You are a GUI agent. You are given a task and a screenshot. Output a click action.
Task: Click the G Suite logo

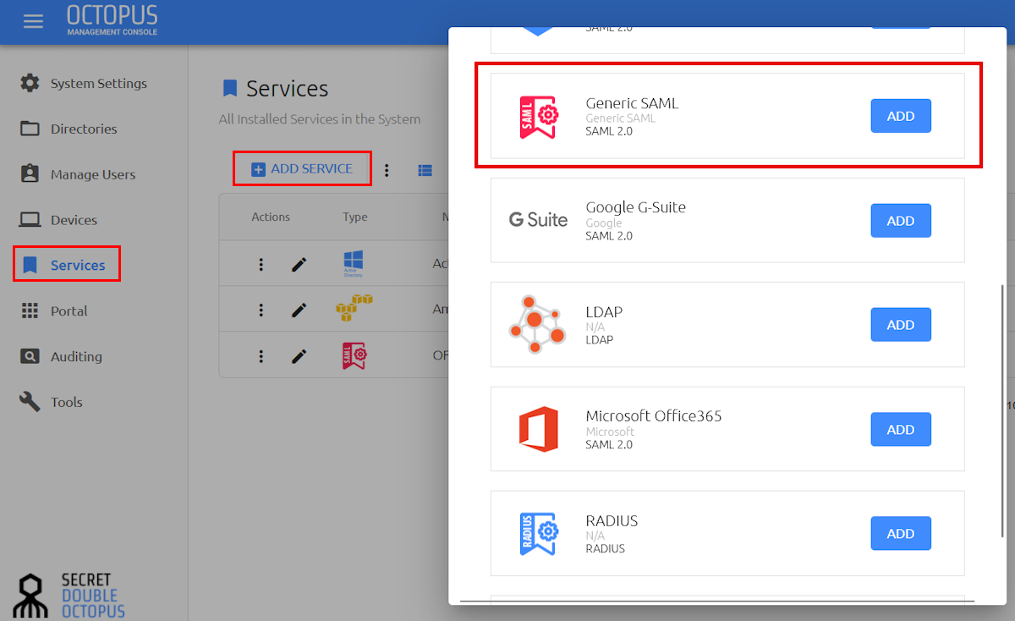pos(538,220)
